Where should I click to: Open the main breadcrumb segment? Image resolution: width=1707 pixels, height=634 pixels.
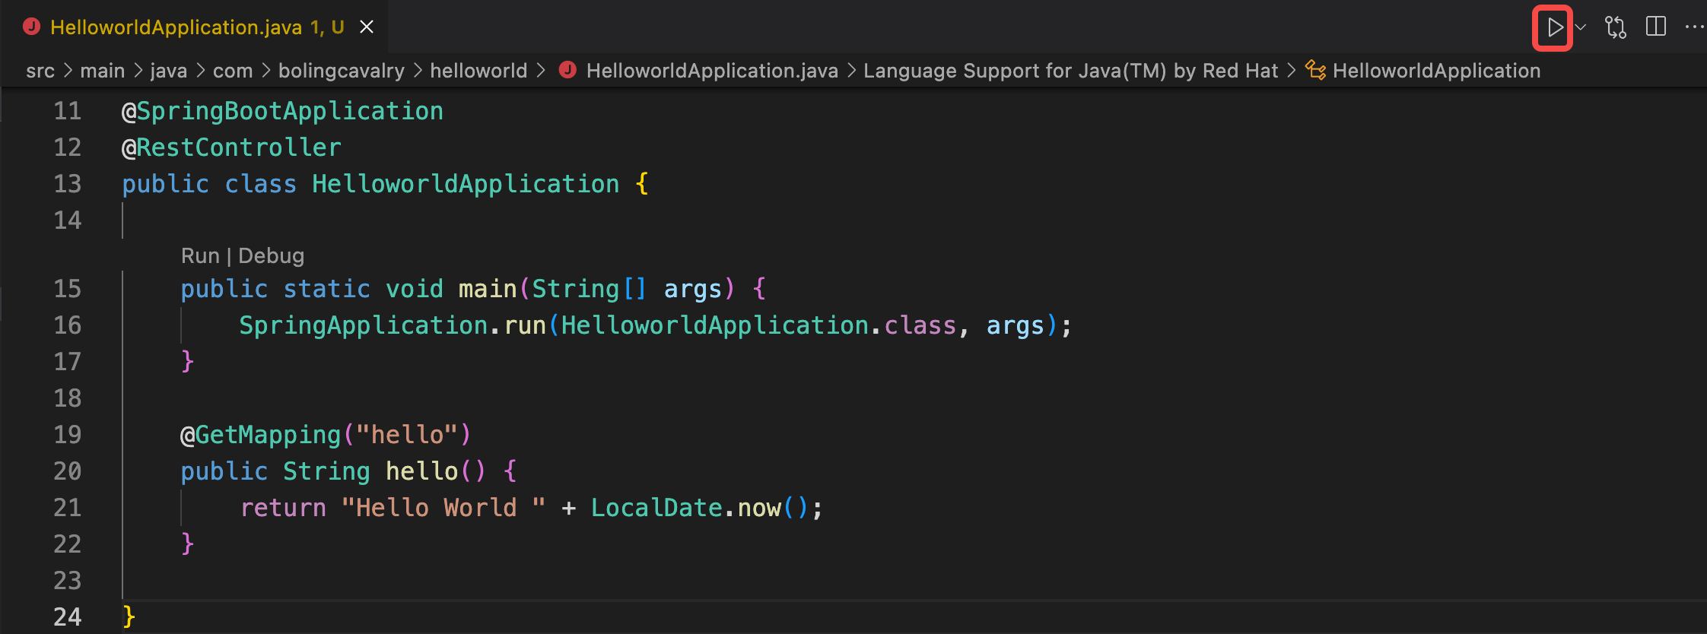coord(103,71)
